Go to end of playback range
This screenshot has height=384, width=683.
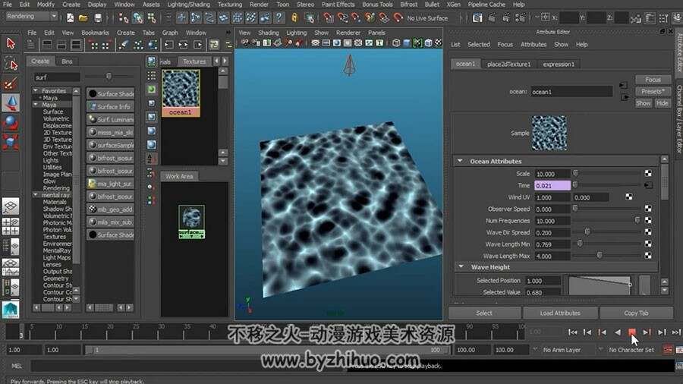tap(676, 332)
